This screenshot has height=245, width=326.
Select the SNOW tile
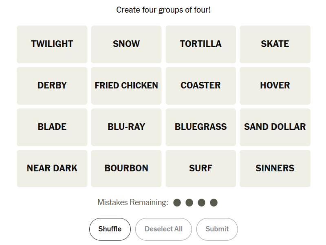(x=126, y=44)
